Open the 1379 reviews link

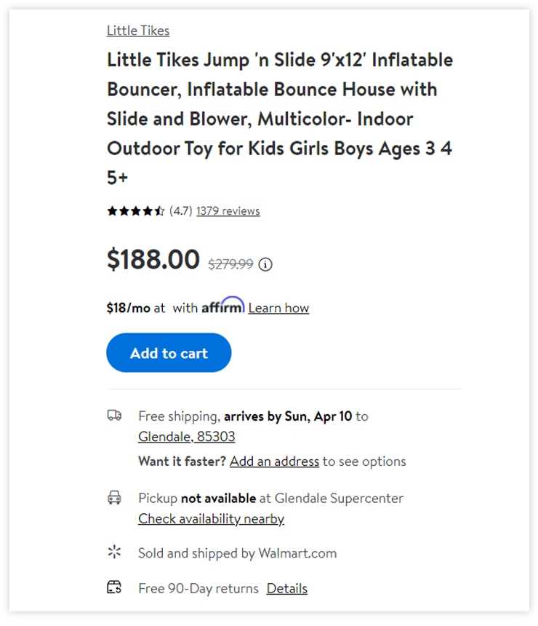(228, 211)
